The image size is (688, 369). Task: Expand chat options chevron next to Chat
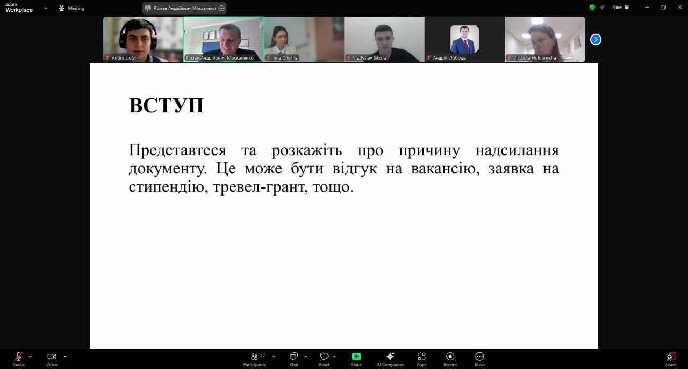click(306, 356)
